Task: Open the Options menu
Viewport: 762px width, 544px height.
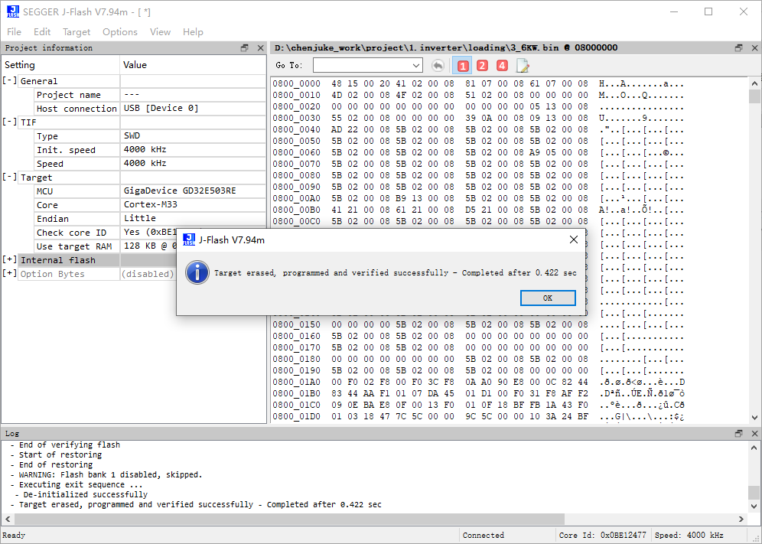Action: click(119, 32)
